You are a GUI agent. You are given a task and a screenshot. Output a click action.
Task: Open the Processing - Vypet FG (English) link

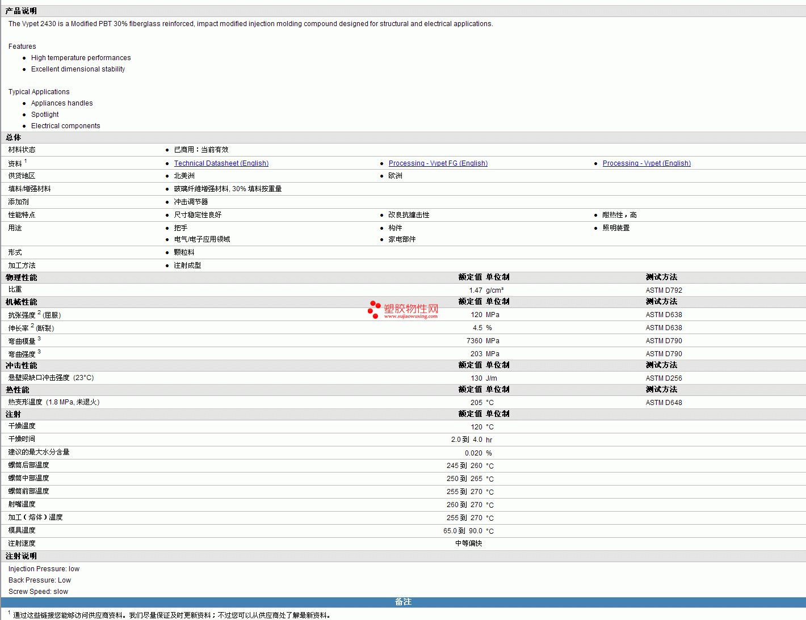438,163
